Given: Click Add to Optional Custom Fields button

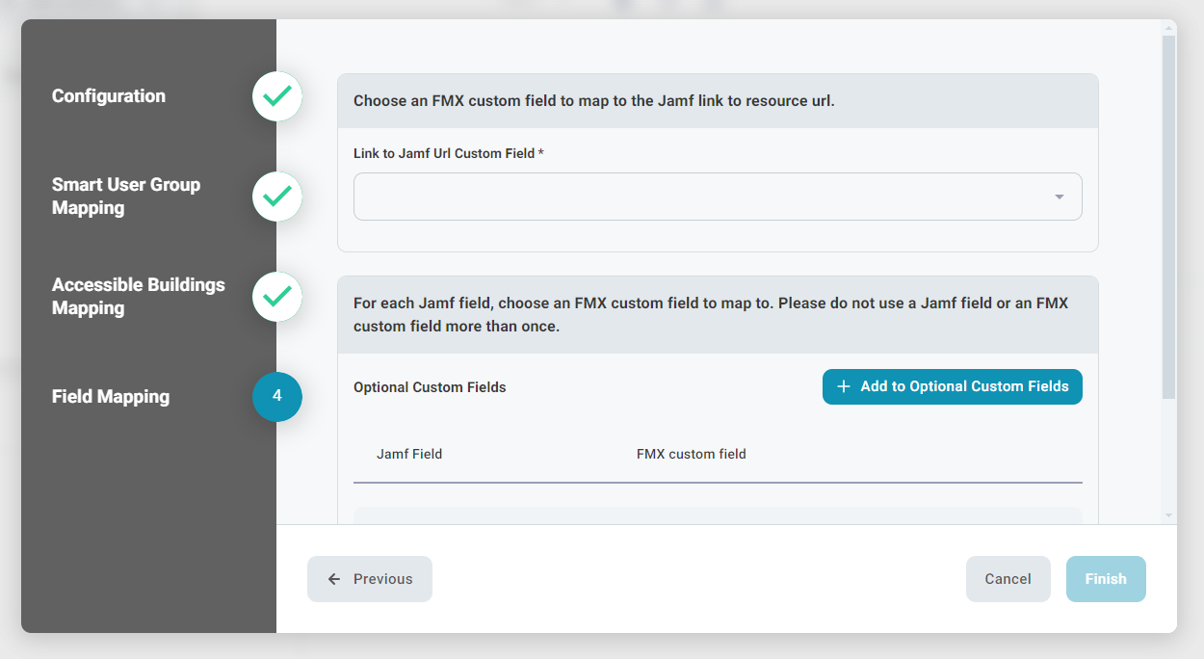Looking at the screenshot, I should 953,386.
